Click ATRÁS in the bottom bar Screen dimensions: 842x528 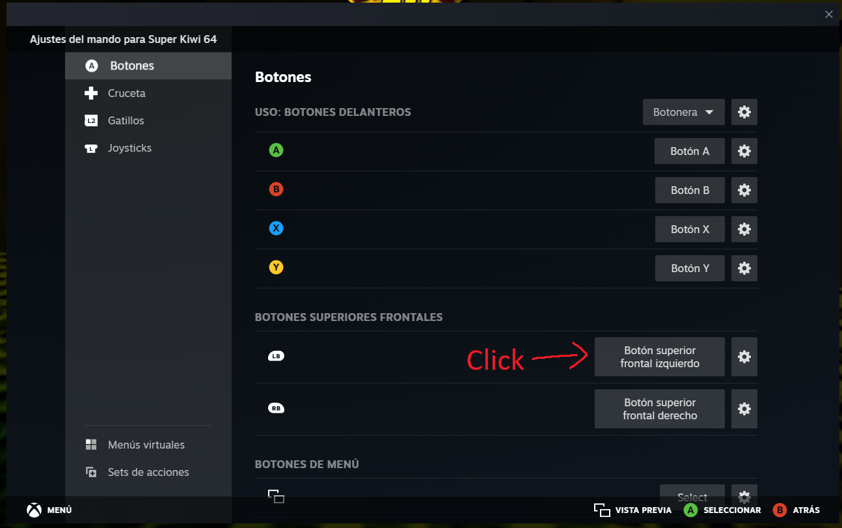click(796, 510)
